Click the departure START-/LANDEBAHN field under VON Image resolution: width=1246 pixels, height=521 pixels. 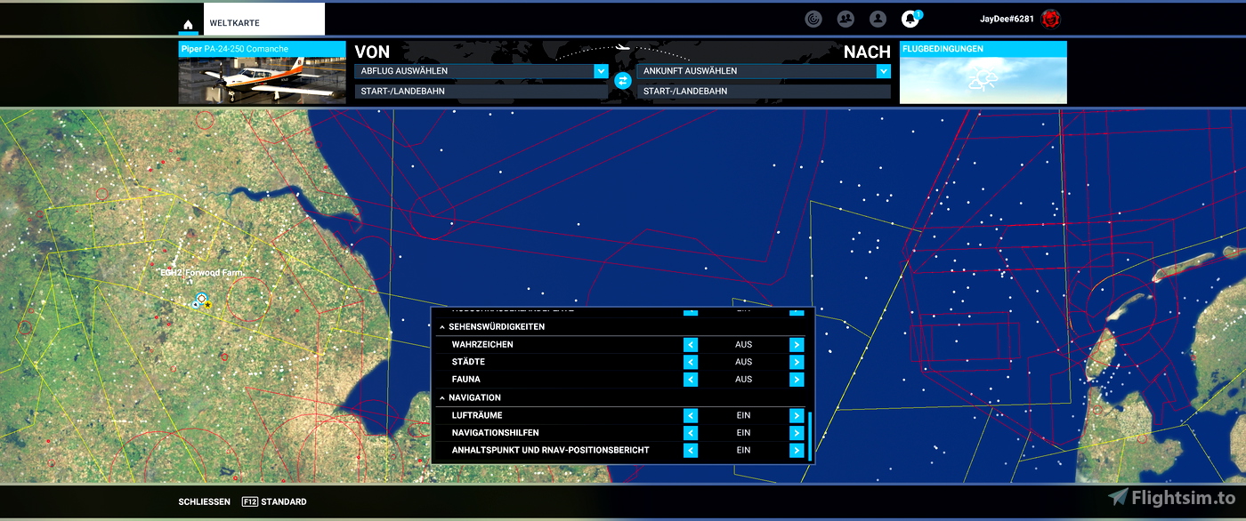pos(481,92)
